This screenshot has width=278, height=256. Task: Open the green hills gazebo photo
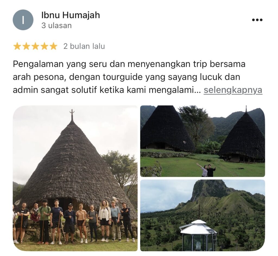pos(203,215)
